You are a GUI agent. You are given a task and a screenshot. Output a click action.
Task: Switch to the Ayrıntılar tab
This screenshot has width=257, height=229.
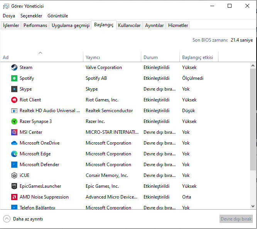click(154, 25)
